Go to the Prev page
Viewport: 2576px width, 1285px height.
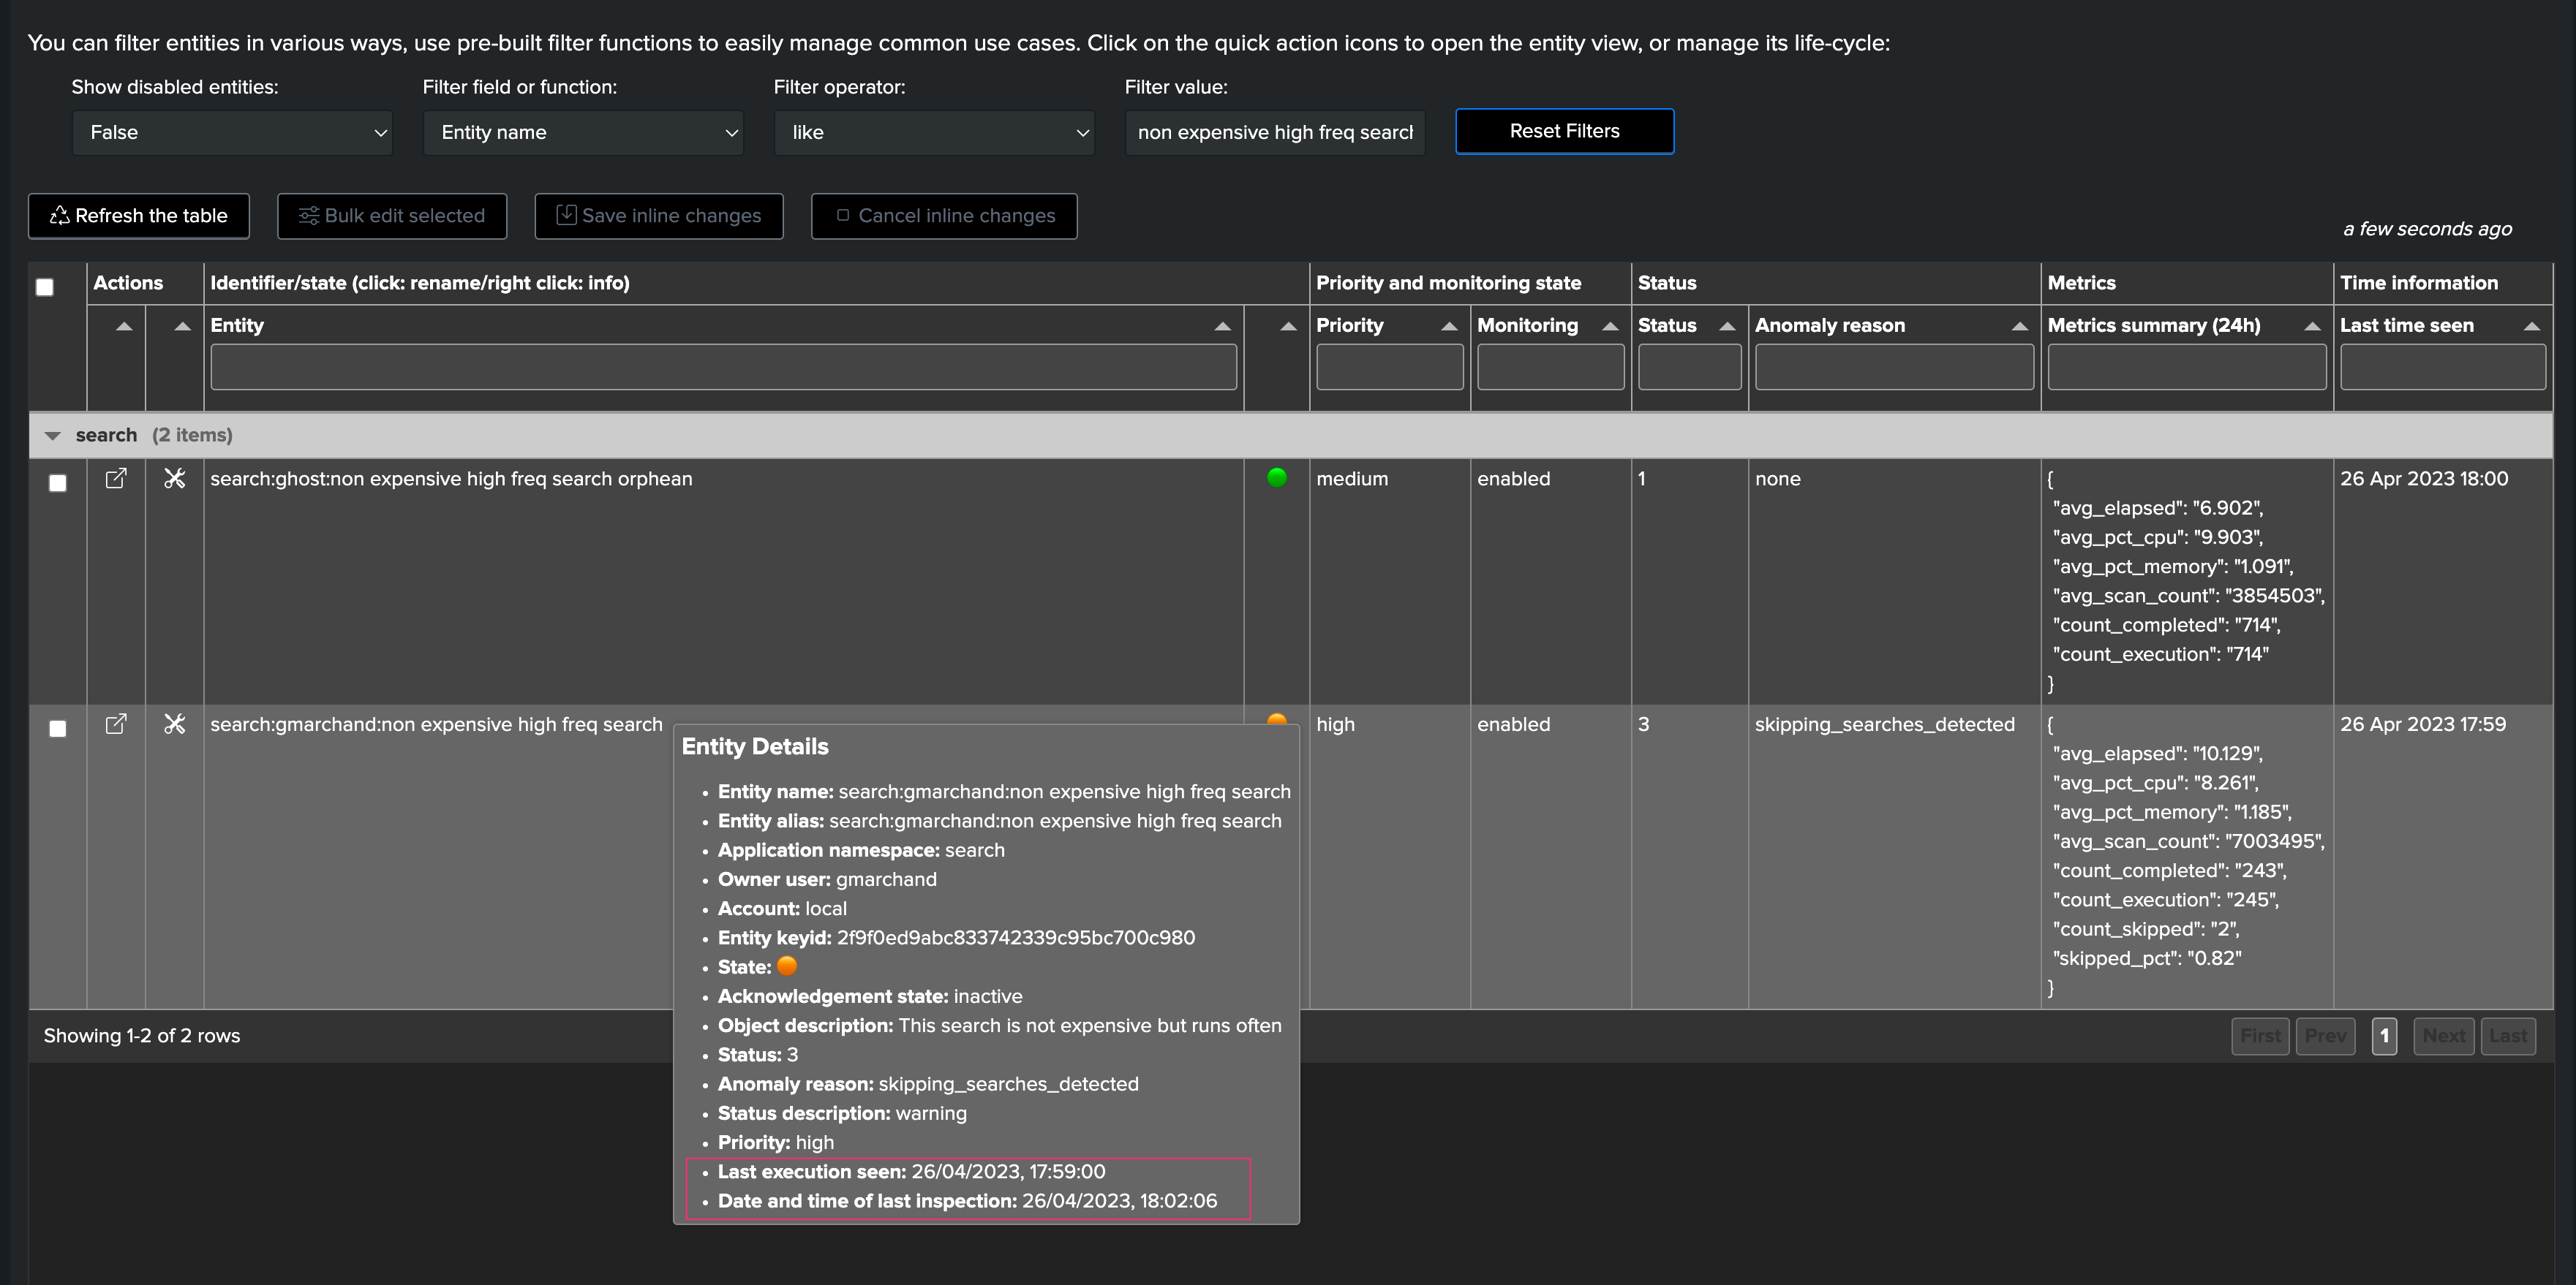coord(2325,1036)
